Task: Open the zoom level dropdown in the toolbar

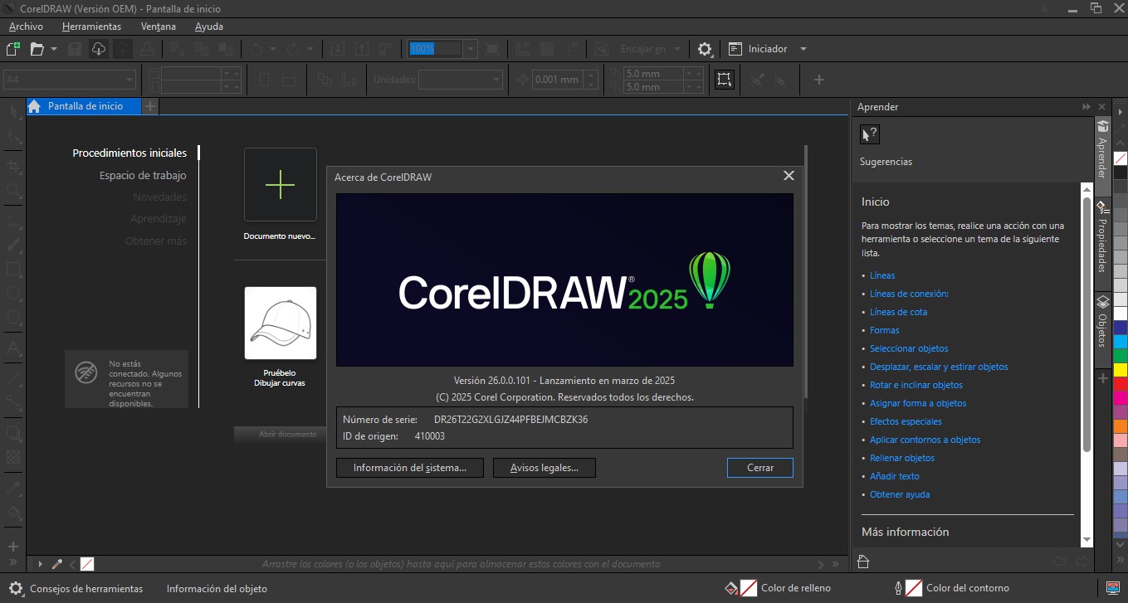Action: pyautogui.click(x=470, y=48)
